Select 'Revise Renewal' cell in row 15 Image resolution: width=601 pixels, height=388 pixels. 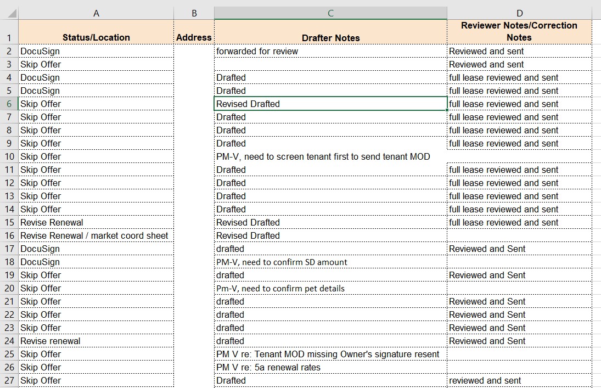pyautogui.click(x=96, y=222)
